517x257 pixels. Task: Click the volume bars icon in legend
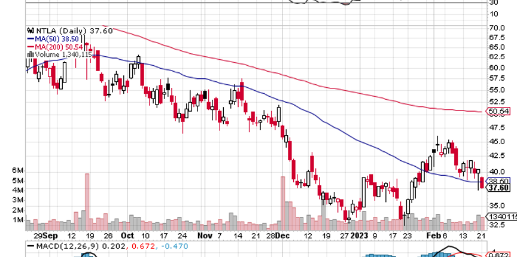pos(30,54)
